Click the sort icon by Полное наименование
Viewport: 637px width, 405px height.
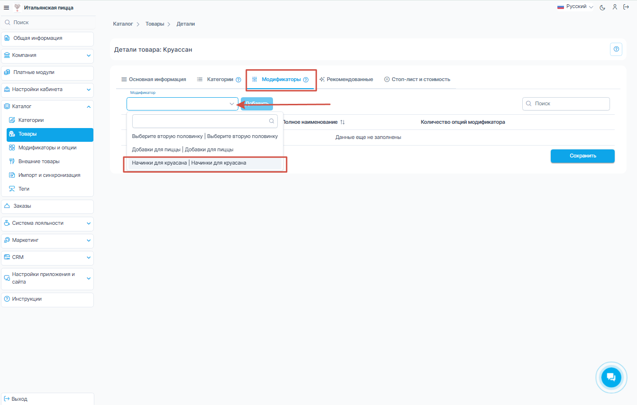342,122
